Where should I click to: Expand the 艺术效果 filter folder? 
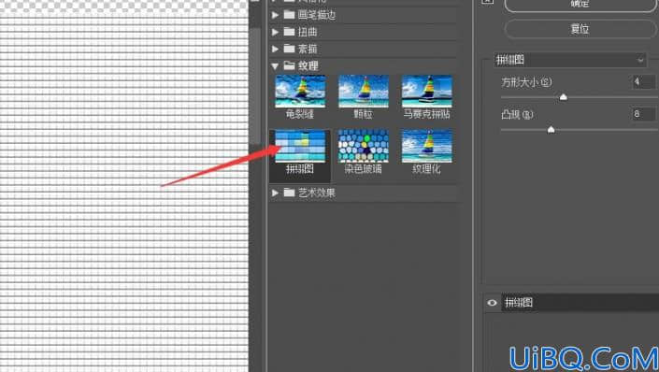[x=275, y=193]
